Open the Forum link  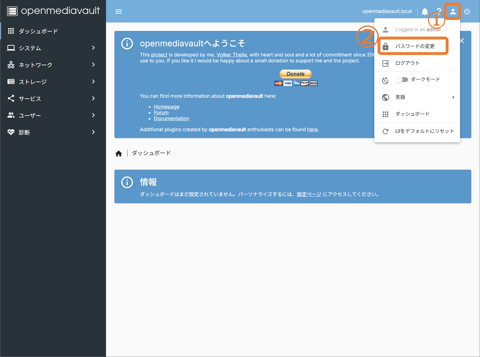[x=161, y=113]
